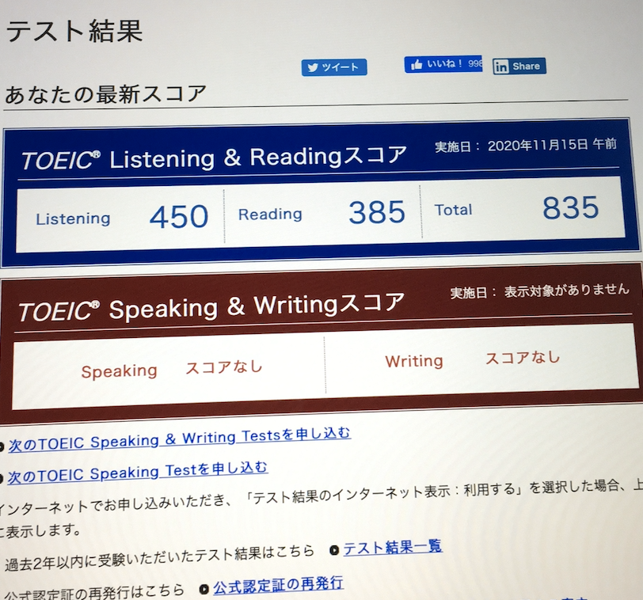643x600 pixels.
Task: Click the LinkedIn Share button
Action: pyautogui.click(x=519, y=66)
